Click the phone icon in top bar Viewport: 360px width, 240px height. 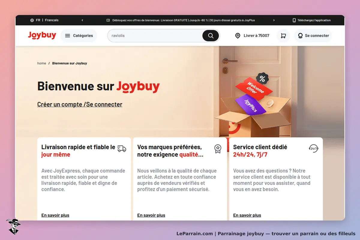(x=294, y=20)
